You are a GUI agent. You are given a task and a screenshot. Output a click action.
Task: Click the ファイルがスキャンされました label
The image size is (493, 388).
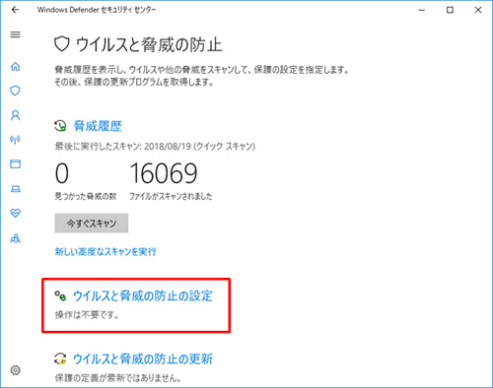point(171,196)
